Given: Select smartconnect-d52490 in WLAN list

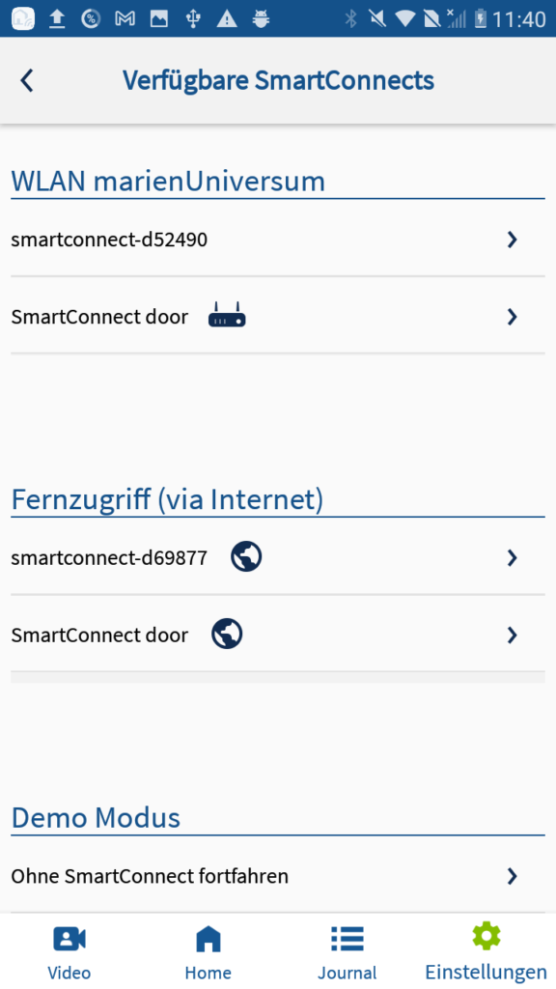Looking at the screenshot, I should pos(277,240).
